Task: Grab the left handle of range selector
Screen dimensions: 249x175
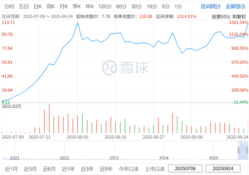Action: coord(238,151)
